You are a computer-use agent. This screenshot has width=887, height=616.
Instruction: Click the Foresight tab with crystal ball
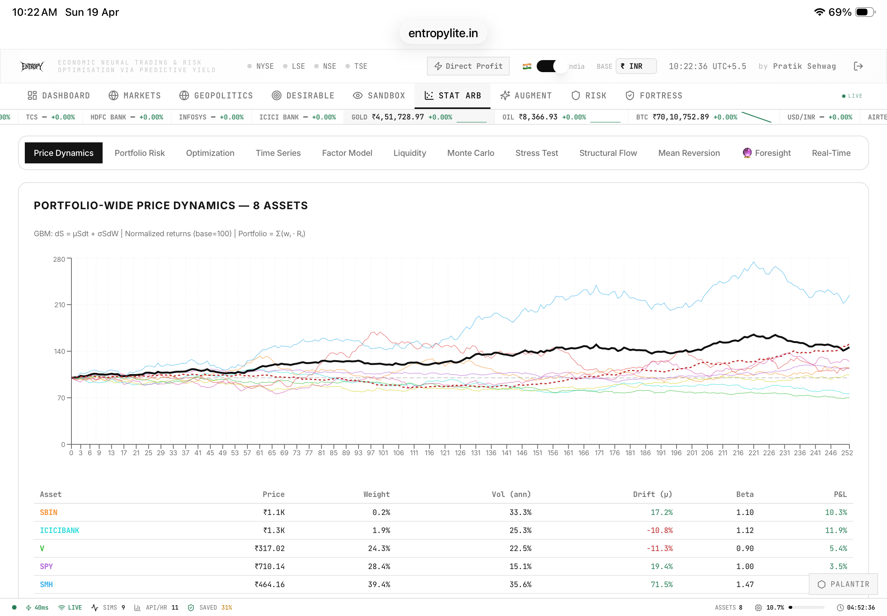(766, 153)
